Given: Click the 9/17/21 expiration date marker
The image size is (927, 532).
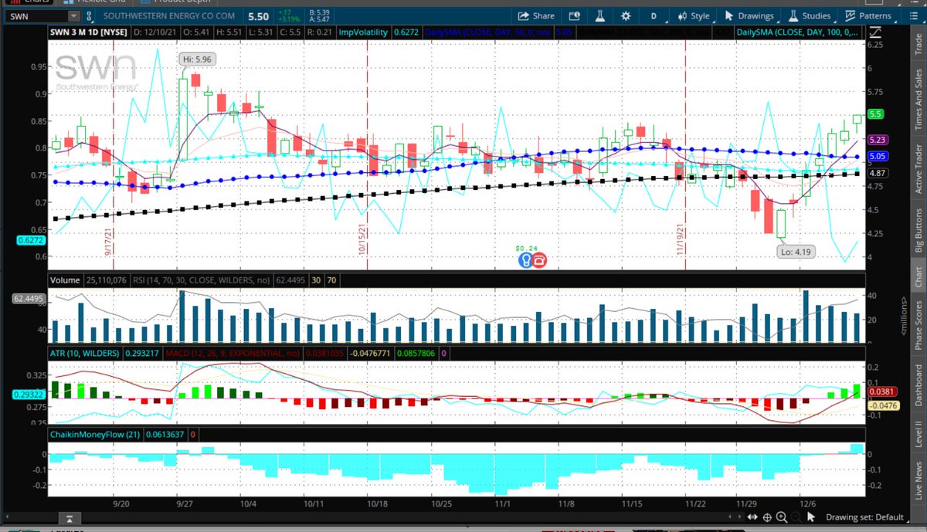Looking at the screenshot, I should click(107, 240).
